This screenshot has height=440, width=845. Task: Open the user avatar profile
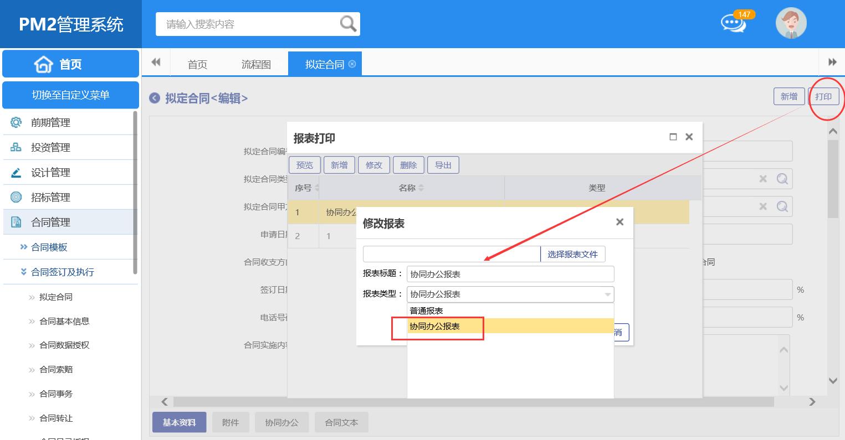791,23
